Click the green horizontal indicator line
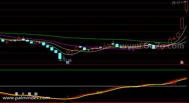 click(x=93, y=70)
